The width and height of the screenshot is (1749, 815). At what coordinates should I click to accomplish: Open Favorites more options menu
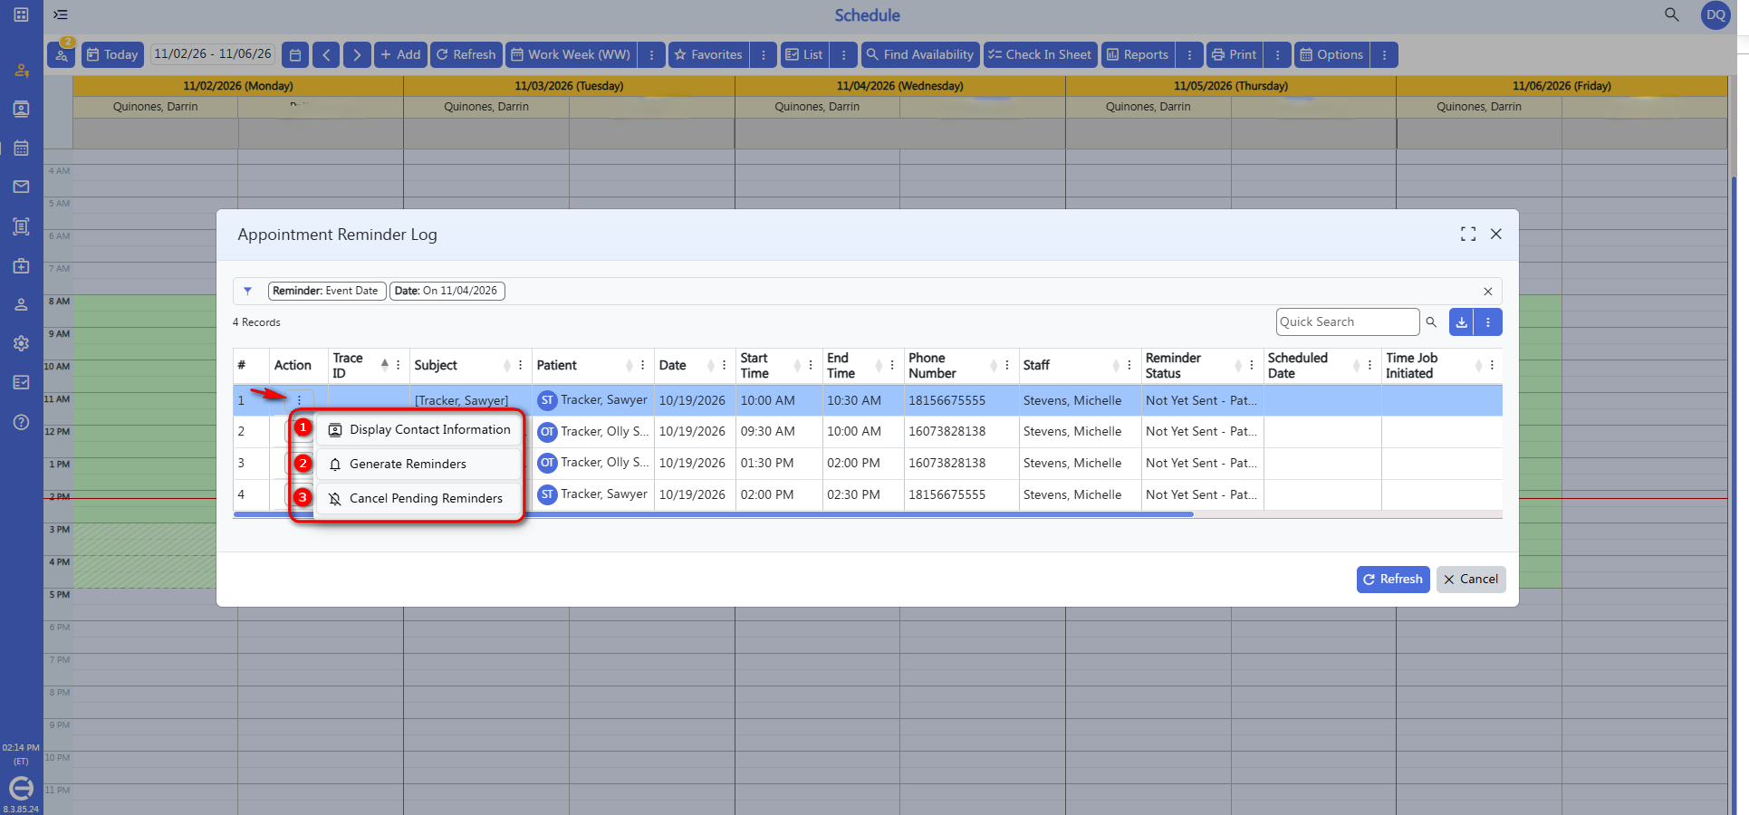(x=764, y=55)
